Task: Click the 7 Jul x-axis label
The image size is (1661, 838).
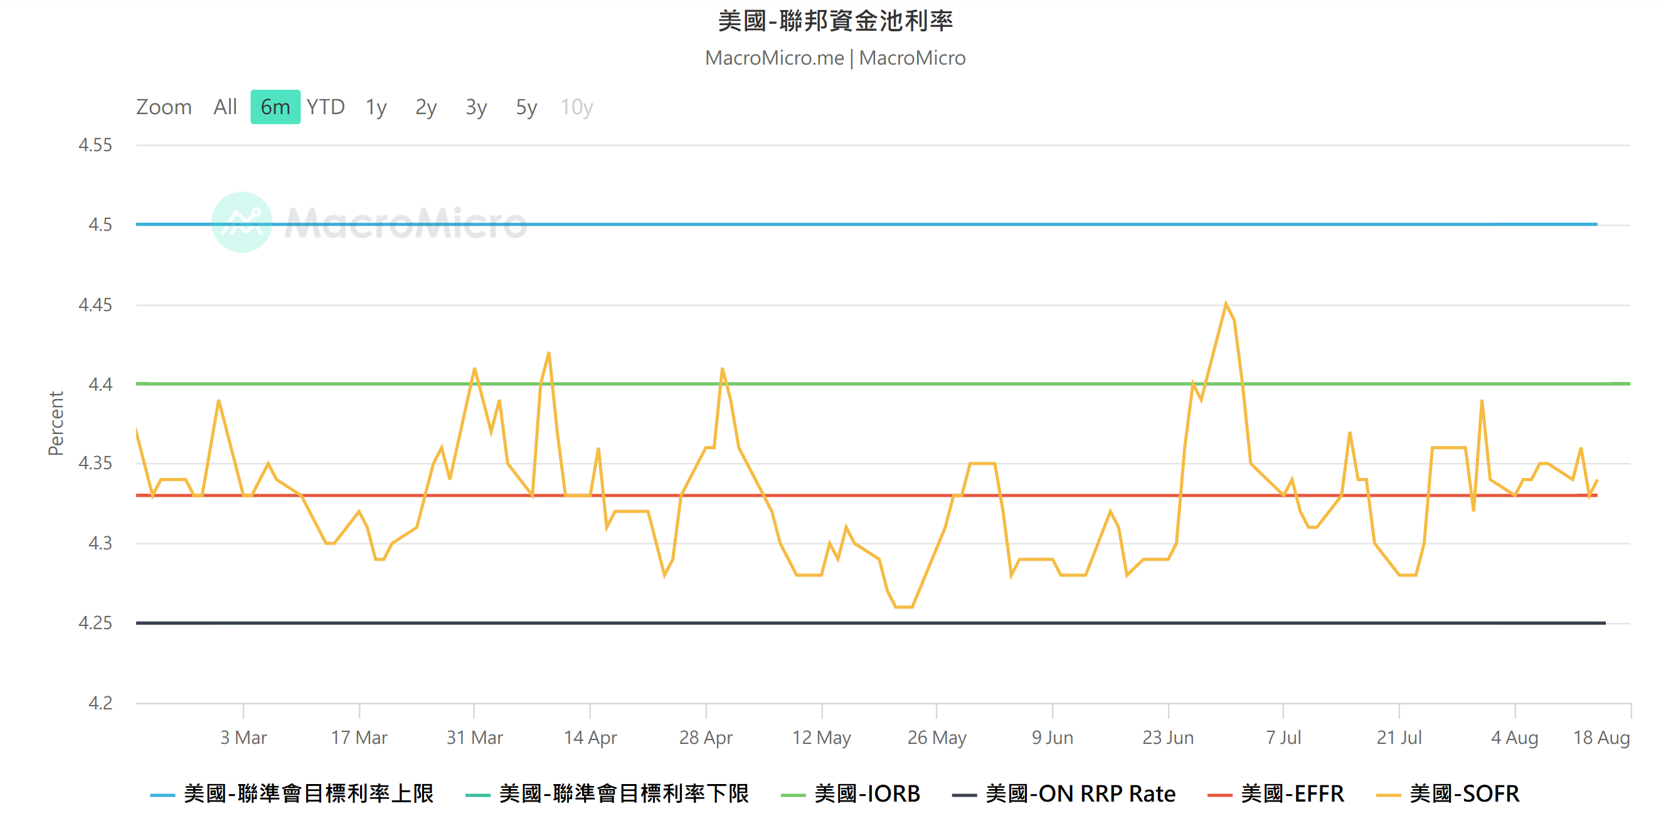Action: [1283, 738]
